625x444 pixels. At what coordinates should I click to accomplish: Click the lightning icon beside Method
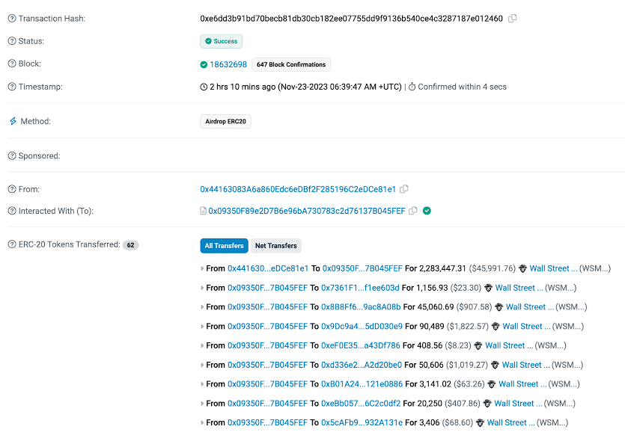12,121
